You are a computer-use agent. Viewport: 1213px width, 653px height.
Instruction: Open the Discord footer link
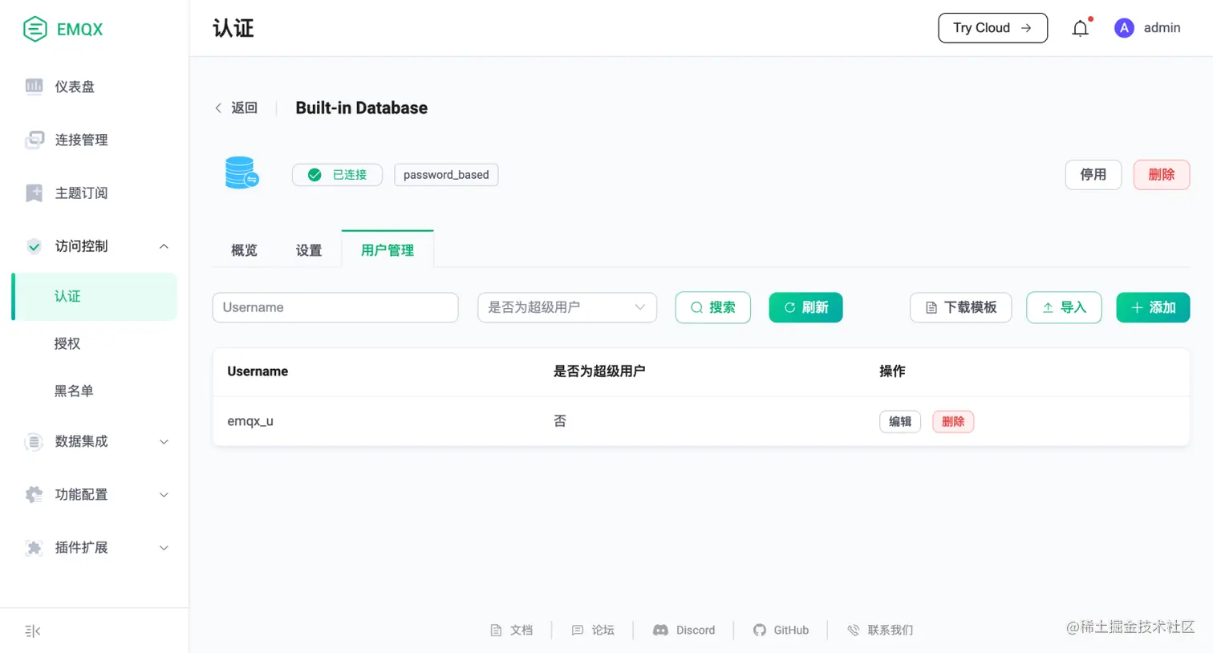[684, 630]
